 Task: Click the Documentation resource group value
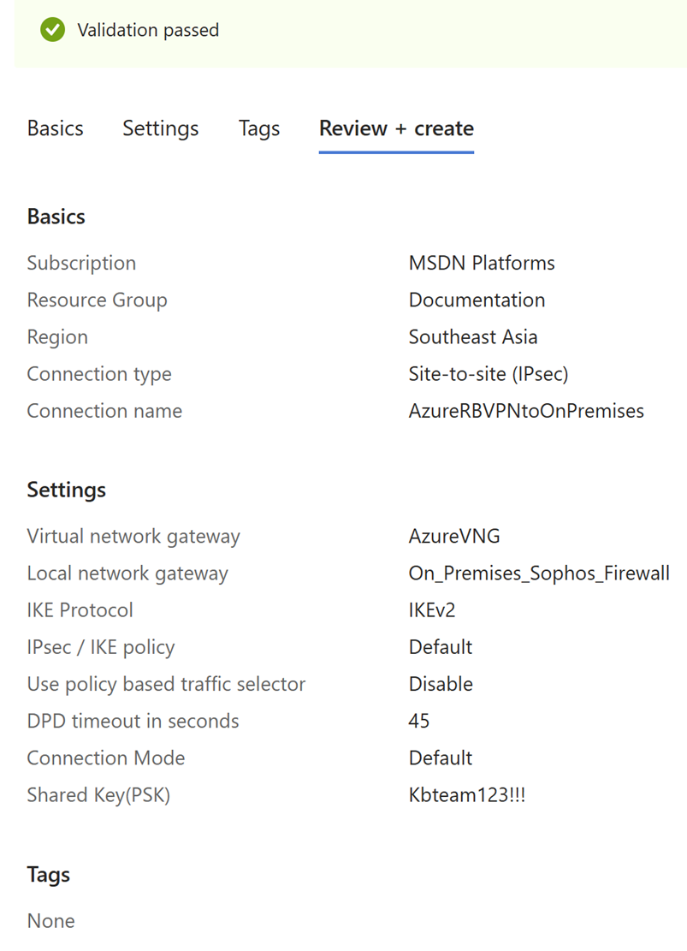(477, 300)
